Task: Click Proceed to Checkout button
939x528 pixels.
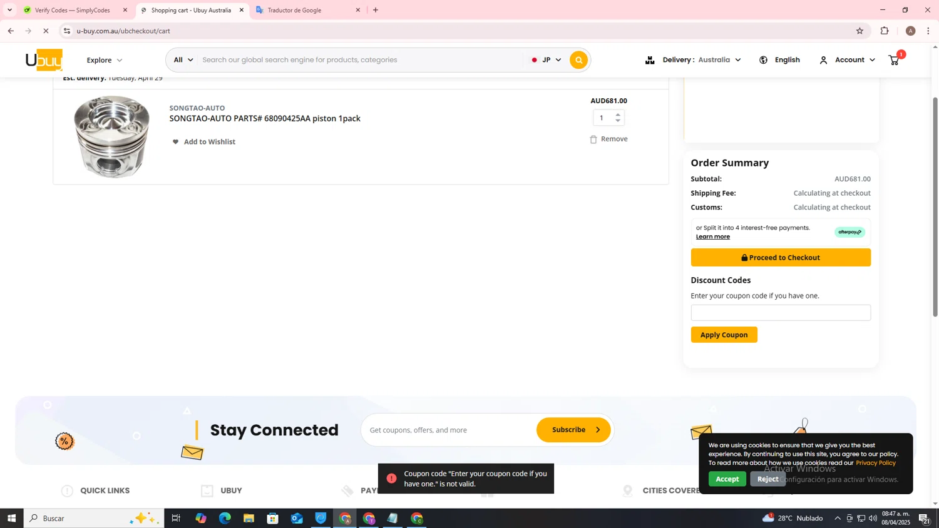Action: [781, 258]
